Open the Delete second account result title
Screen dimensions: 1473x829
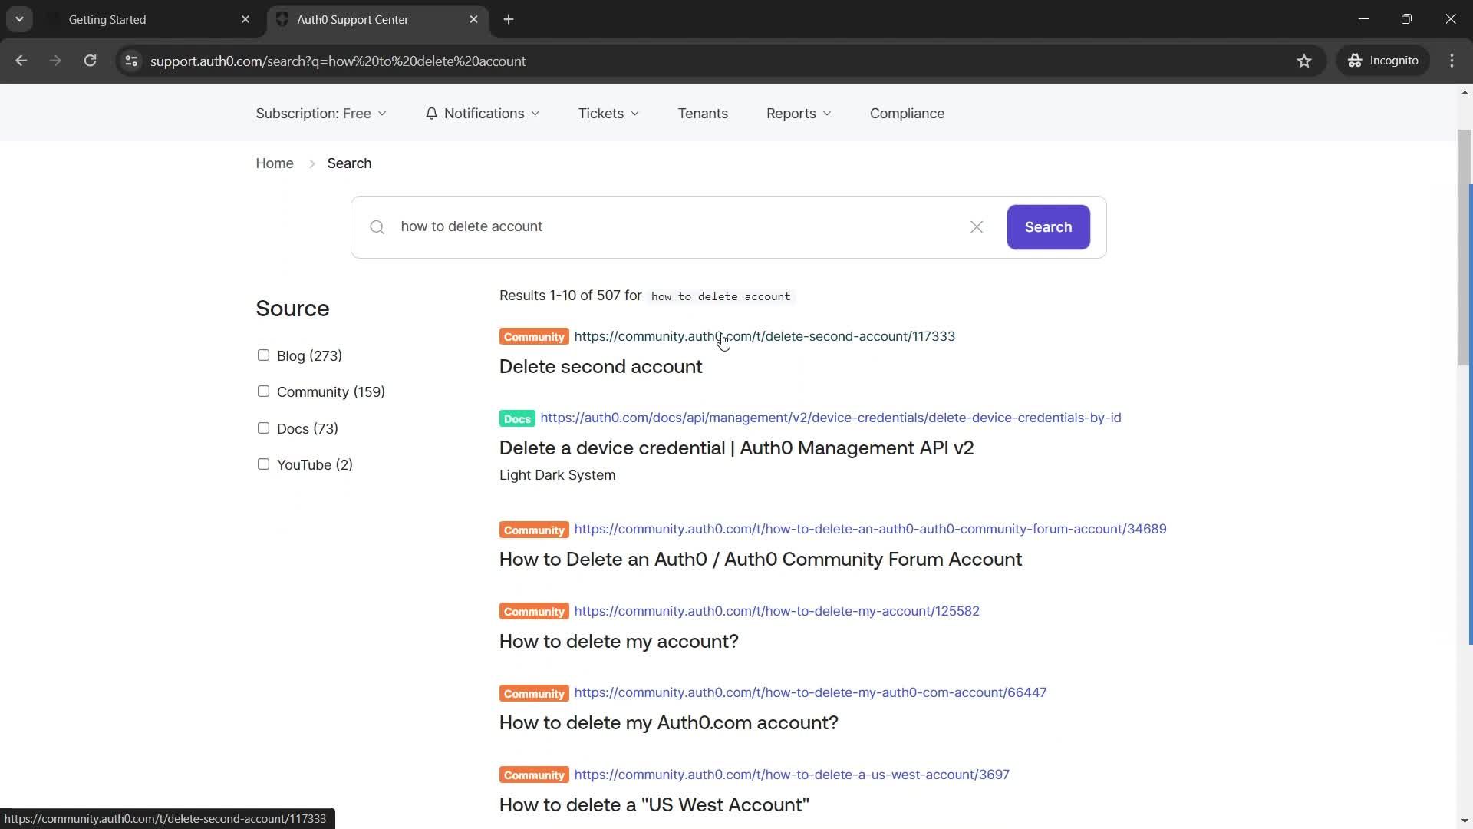click(601, 366)
